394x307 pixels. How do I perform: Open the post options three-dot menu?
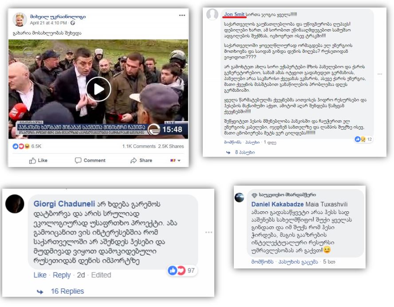tap(182, 16)
